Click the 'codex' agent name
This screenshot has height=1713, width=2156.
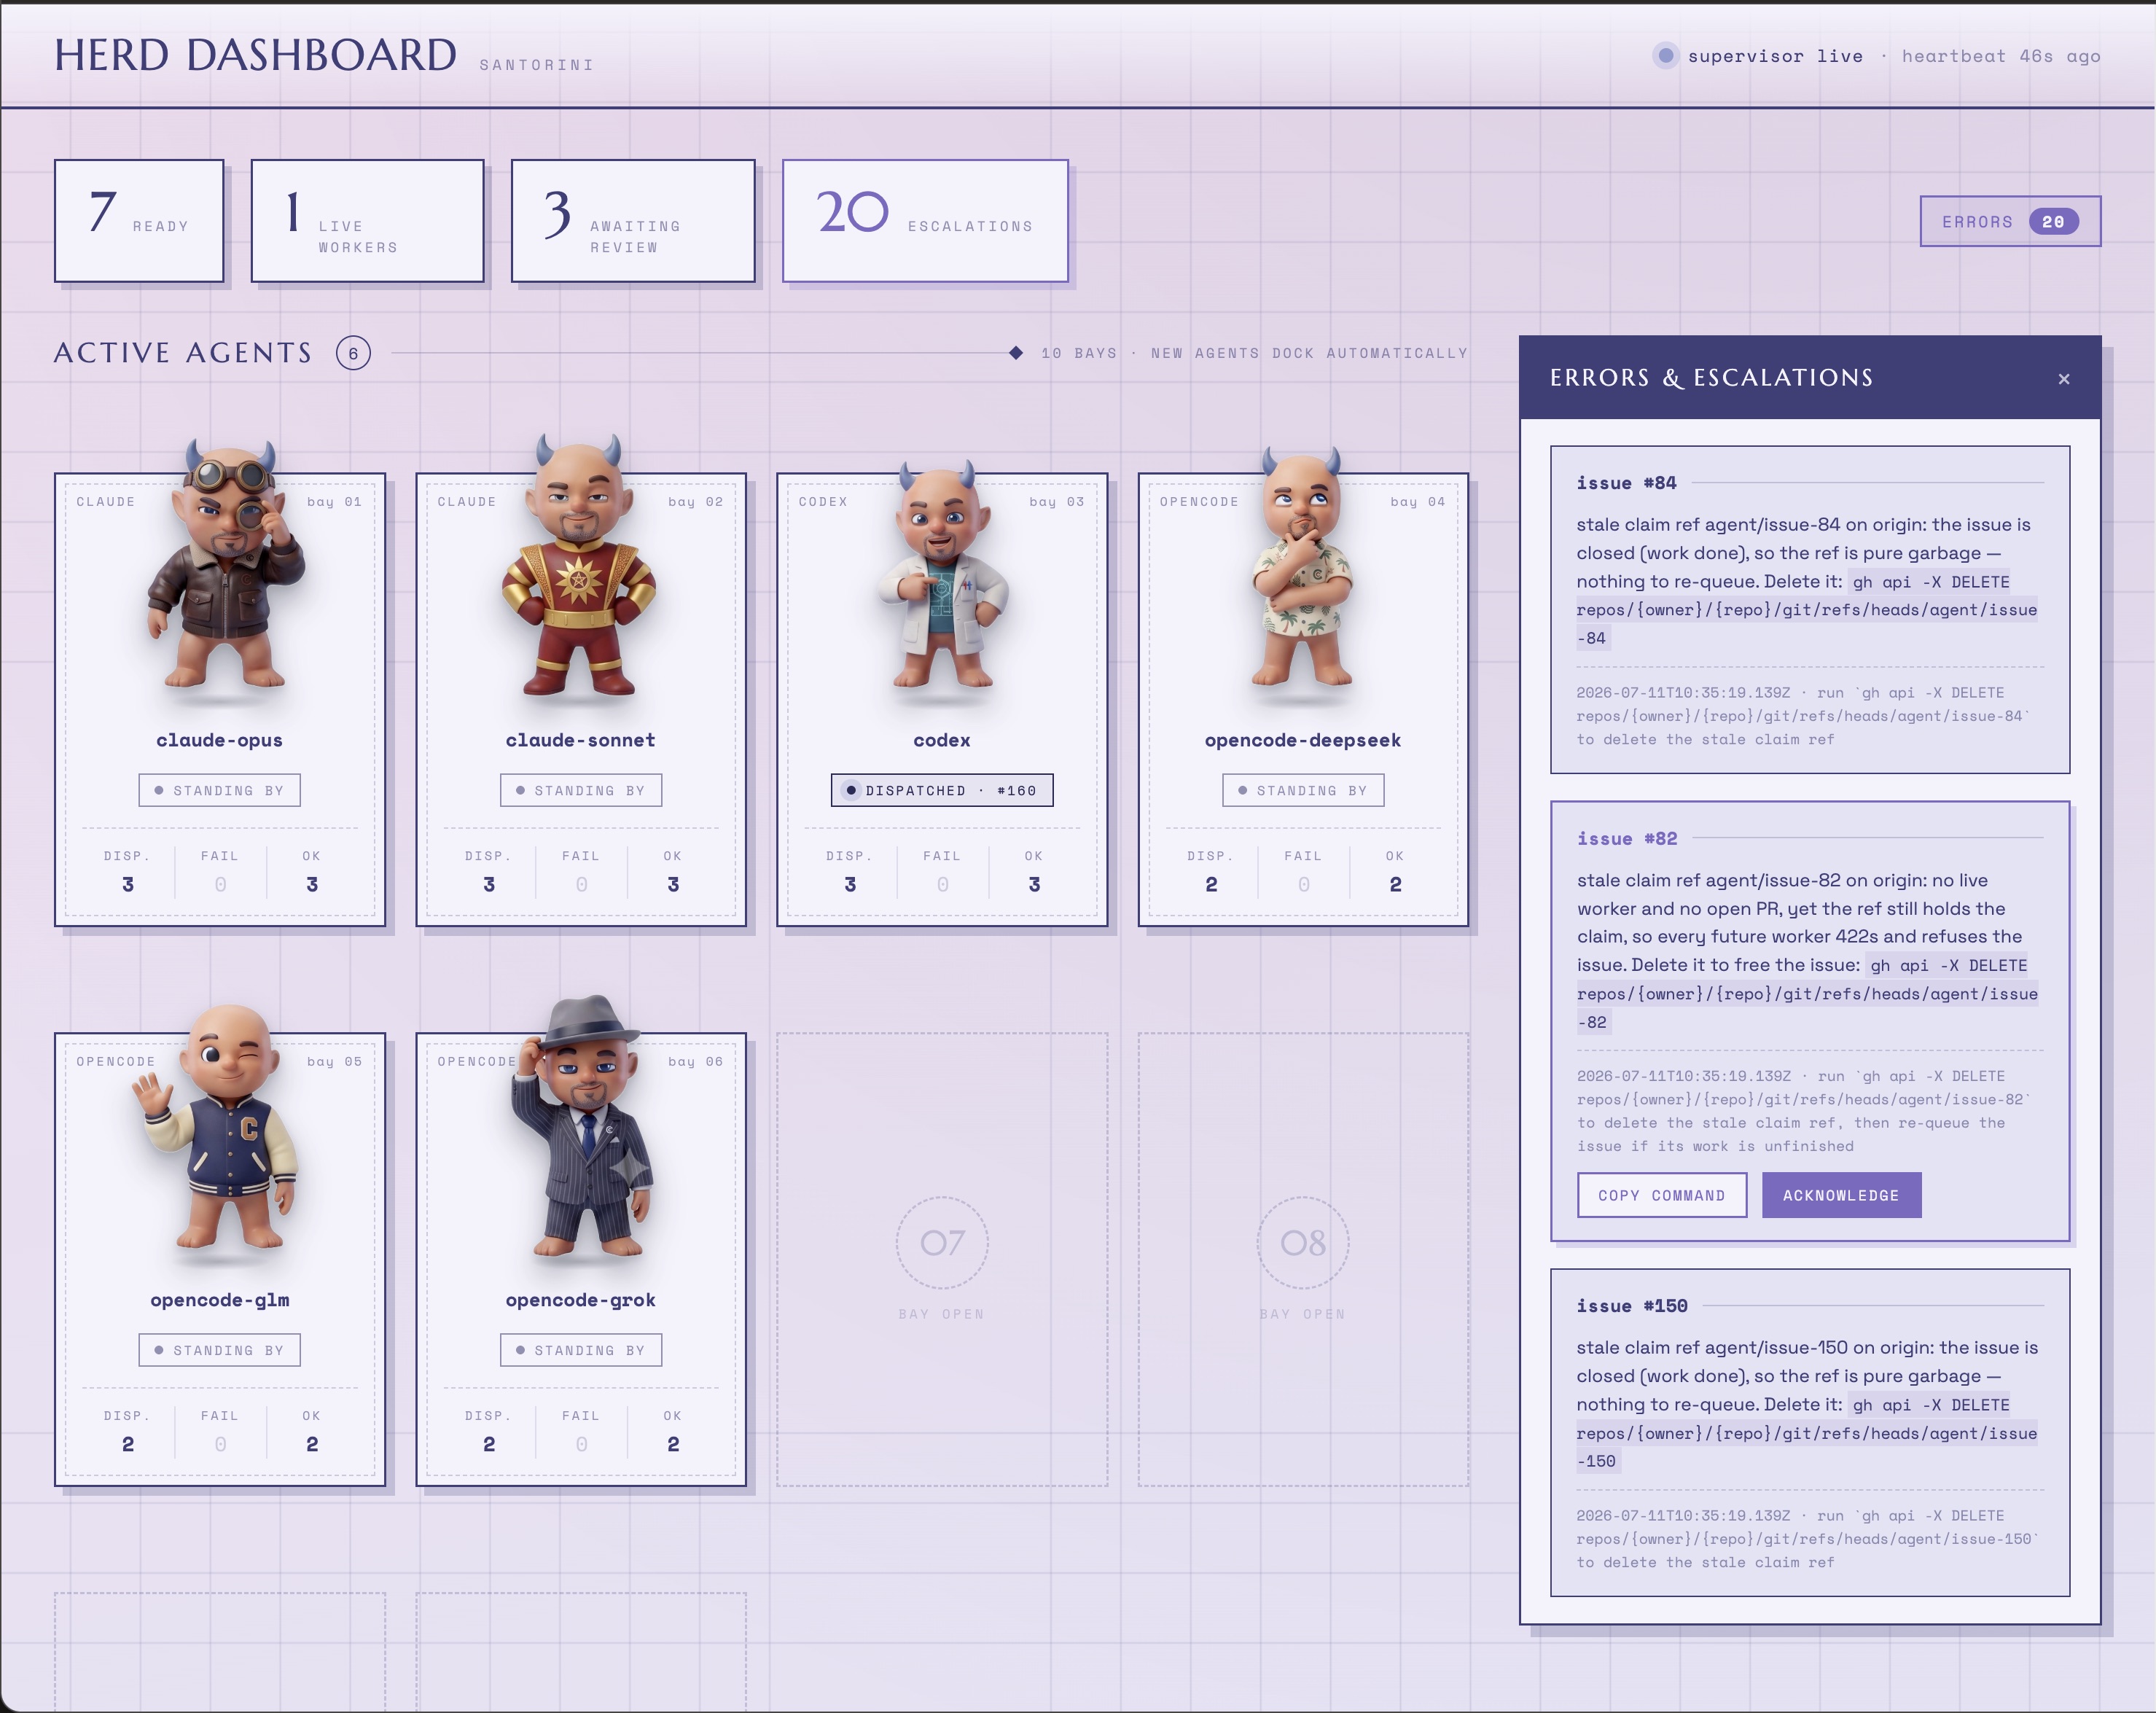pos(942,740)
